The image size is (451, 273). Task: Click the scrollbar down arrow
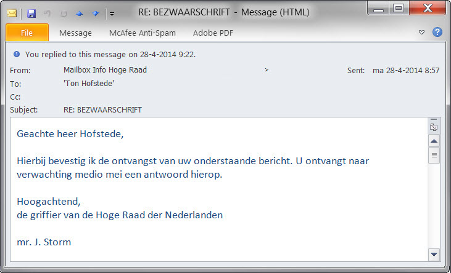pos(434,255)
